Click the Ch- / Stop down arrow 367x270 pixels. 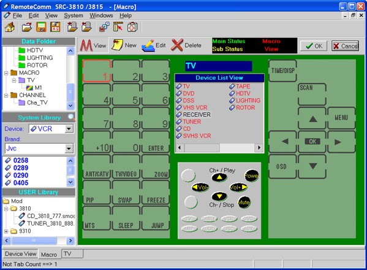[x=219, y=196]
